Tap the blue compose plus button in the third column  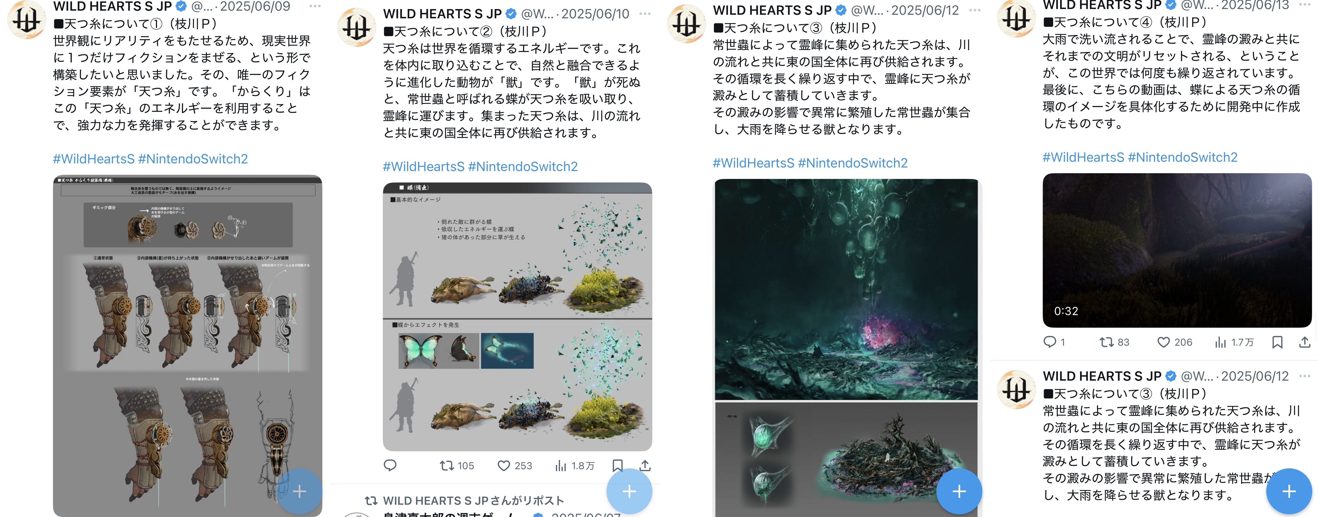pos(959,491)
